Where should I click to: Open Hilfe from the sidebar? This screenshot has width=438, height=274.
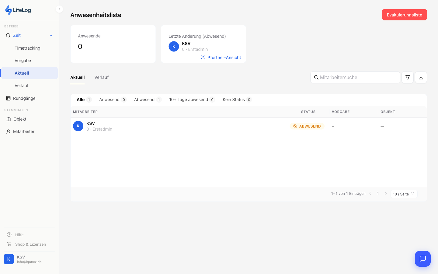(19, 235)
